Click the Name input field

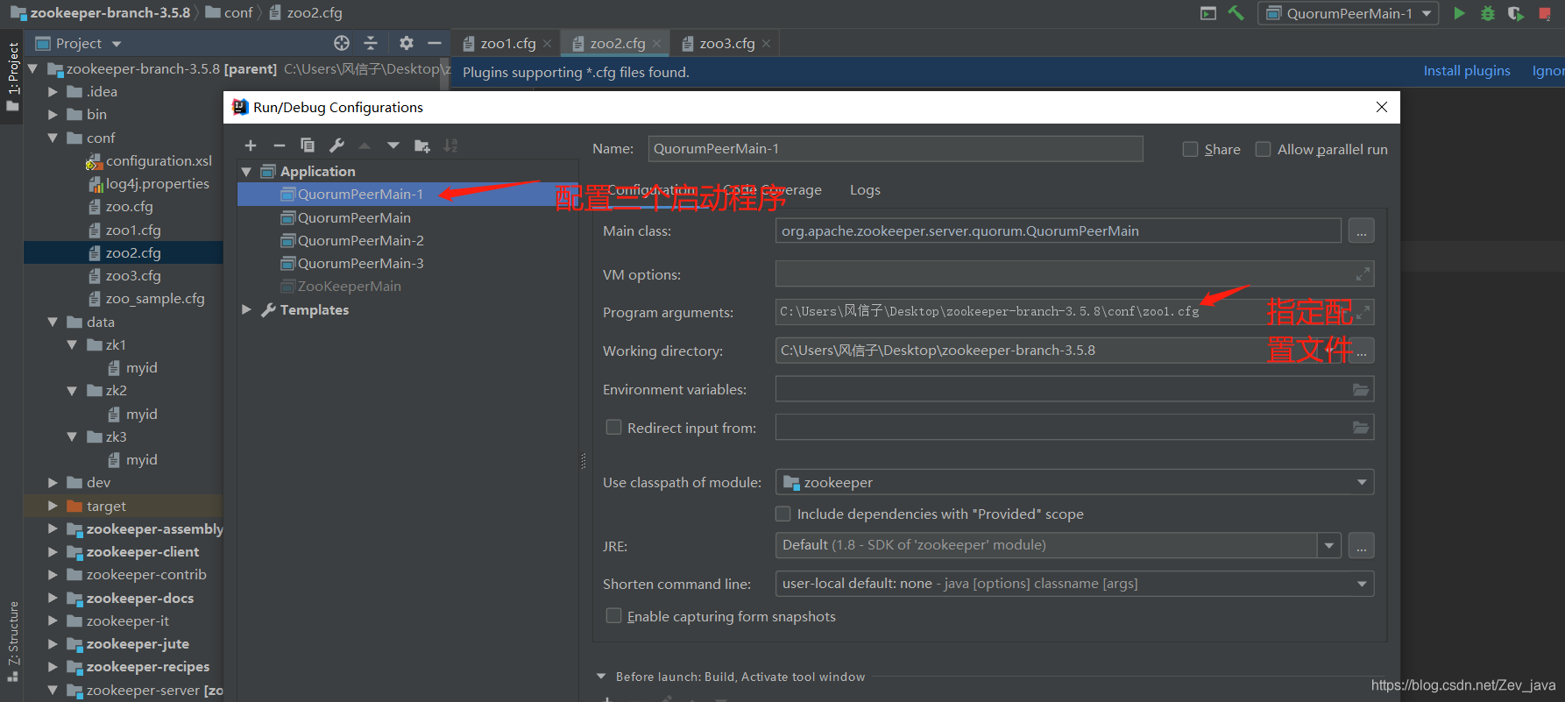(896, 149)
